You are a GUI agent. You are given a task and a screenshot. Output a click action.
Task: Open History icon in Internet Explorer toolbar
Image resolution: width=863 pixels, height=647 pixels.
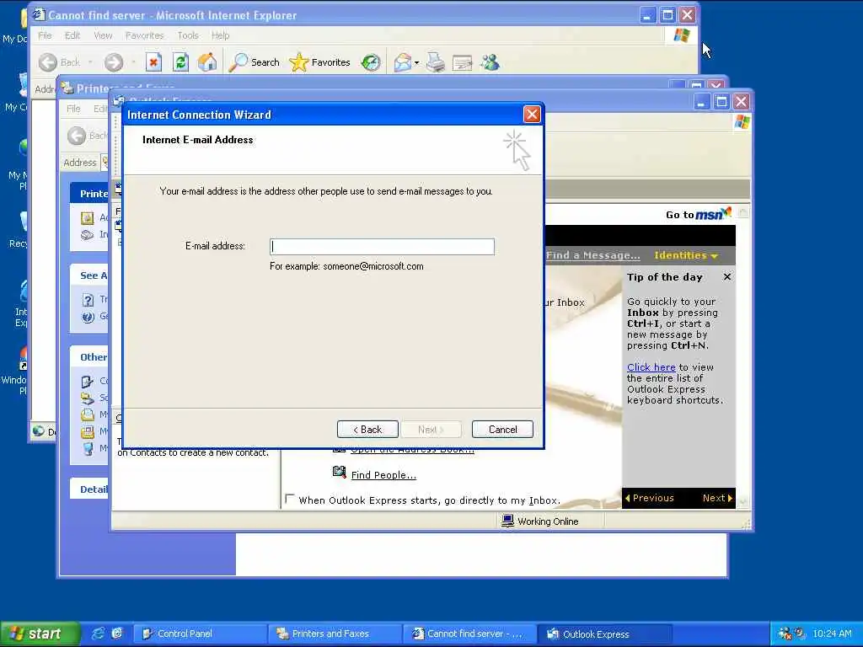tap(371, 62)
